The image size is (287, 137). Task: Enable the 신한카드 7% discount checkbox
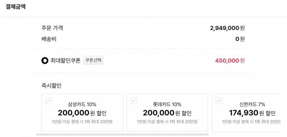tap(219, 101)
